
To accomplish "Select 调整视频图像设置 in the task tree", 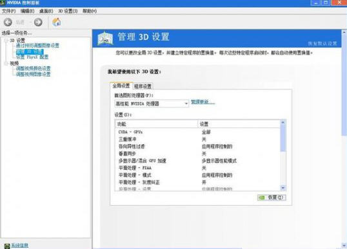I will pyautogui.click(x=33, y=74).
